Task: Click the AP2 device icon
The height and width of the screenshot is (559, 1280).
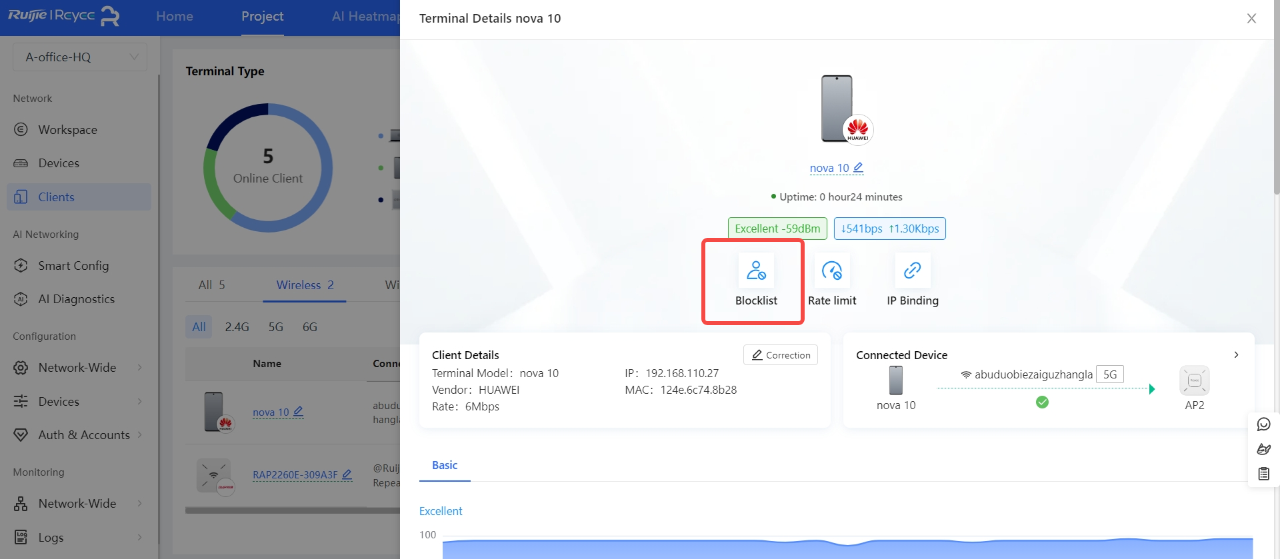Action: [1195, 381]
